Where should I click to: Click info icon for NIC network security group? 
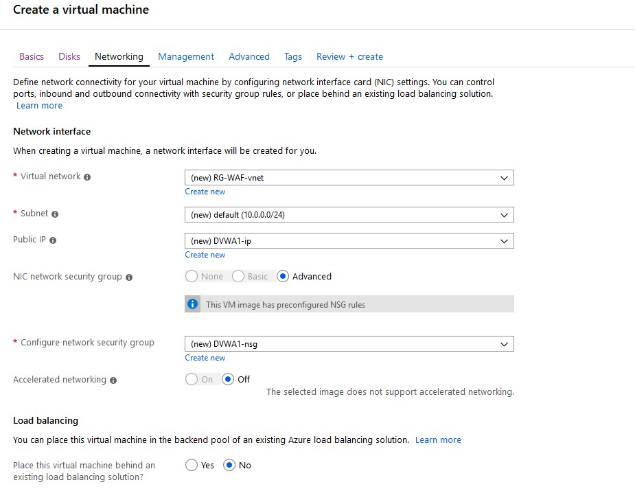(129, 277)
